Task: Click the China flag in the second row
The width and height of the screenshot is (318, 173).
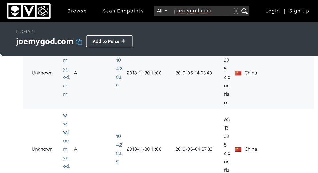Action: pyautogui.click(x=238, y=149)
